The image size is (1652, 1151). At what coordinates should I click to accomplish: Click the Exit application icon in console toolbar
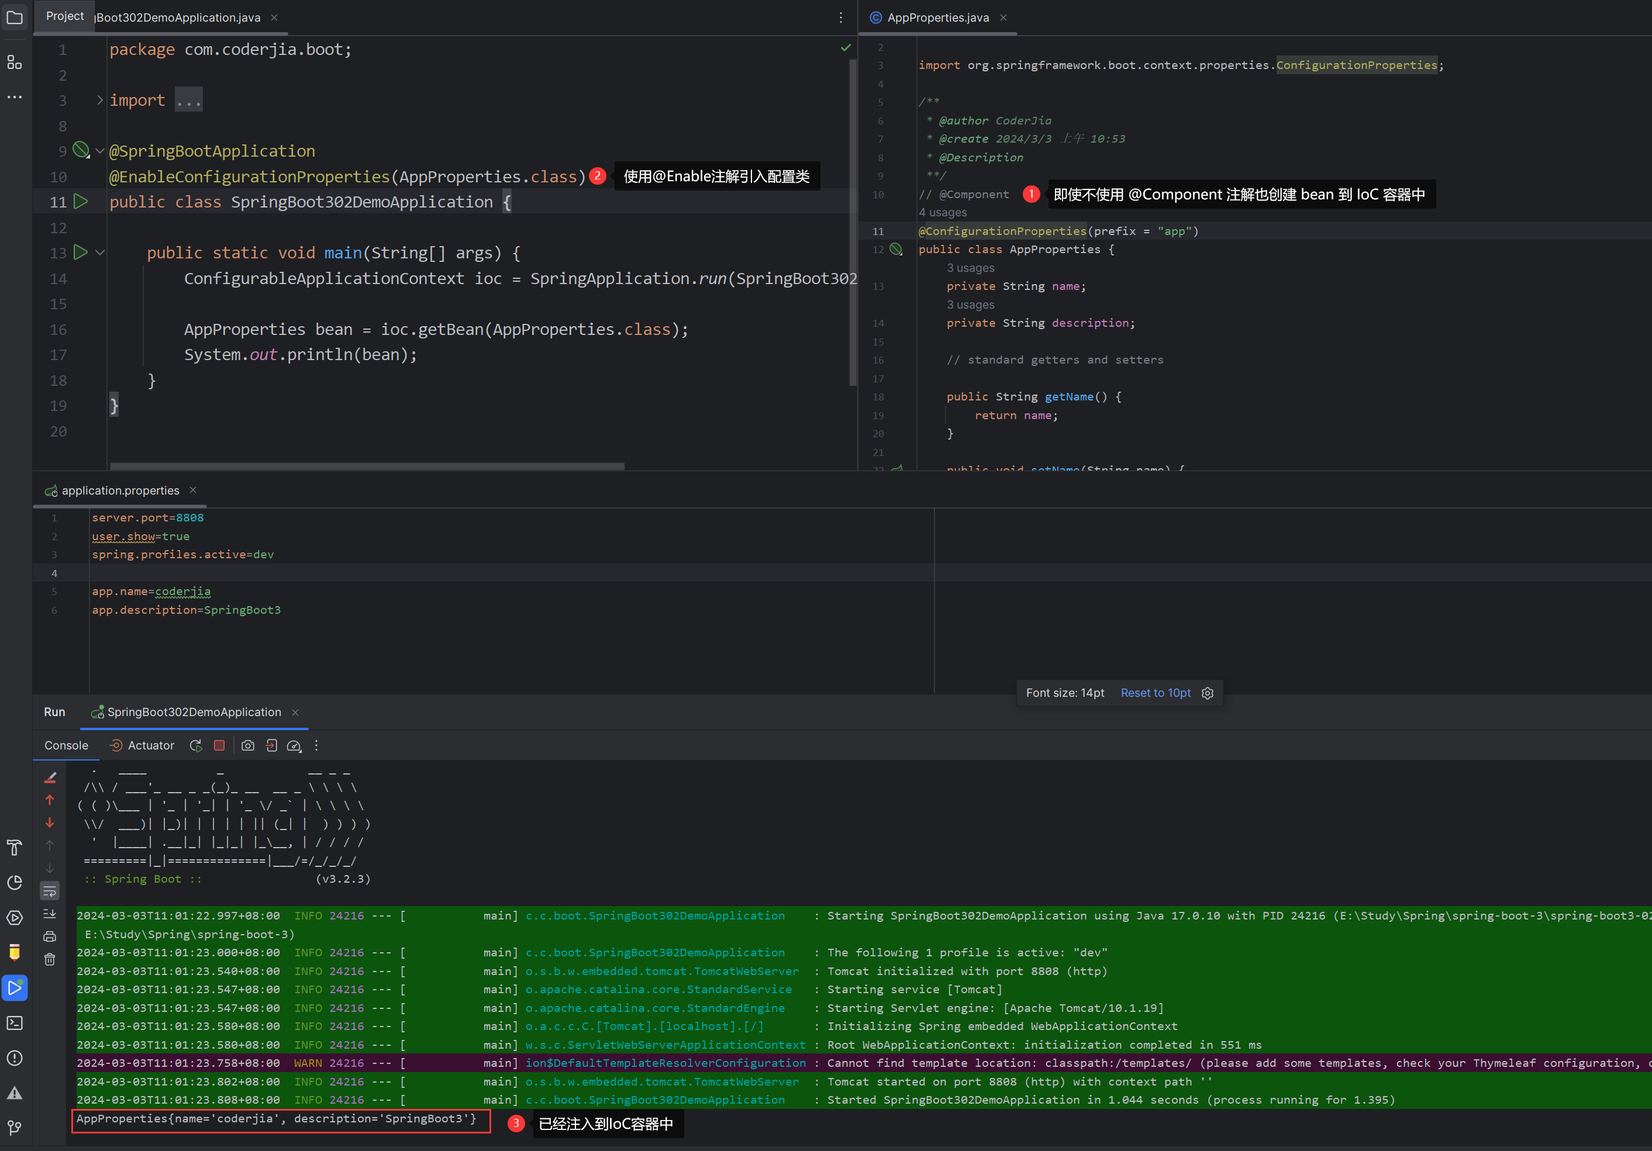(x=271, y=745)
